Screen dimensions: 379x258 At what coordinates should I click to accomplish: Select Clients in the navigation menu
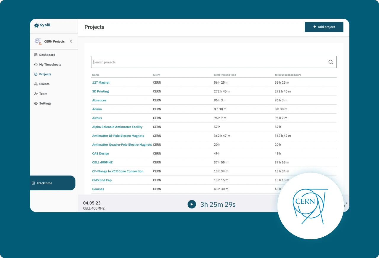pyautogui.click(x=44, y=84)
